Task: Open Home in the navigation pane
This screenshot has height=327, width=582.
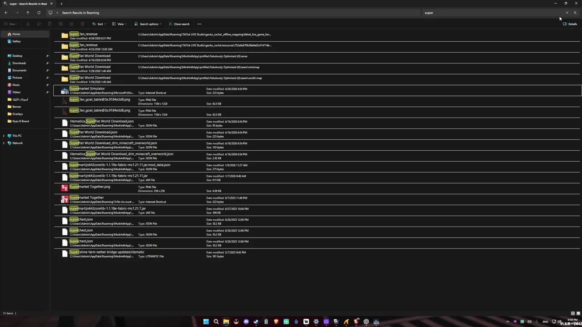Action: click(x=25, y=34)
